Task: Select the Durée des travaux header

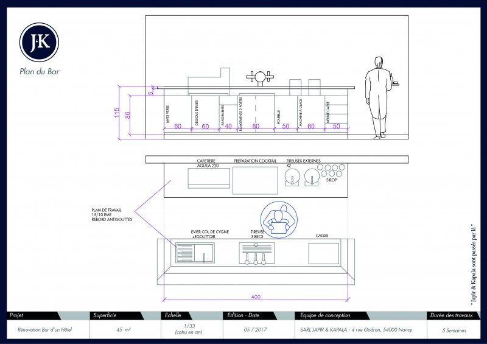Action: click(453, 315)
